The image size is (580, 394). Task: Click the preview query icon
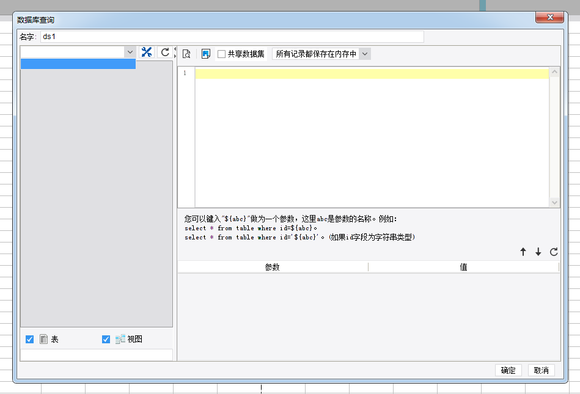pyautogui.click(x=186, y=54)
